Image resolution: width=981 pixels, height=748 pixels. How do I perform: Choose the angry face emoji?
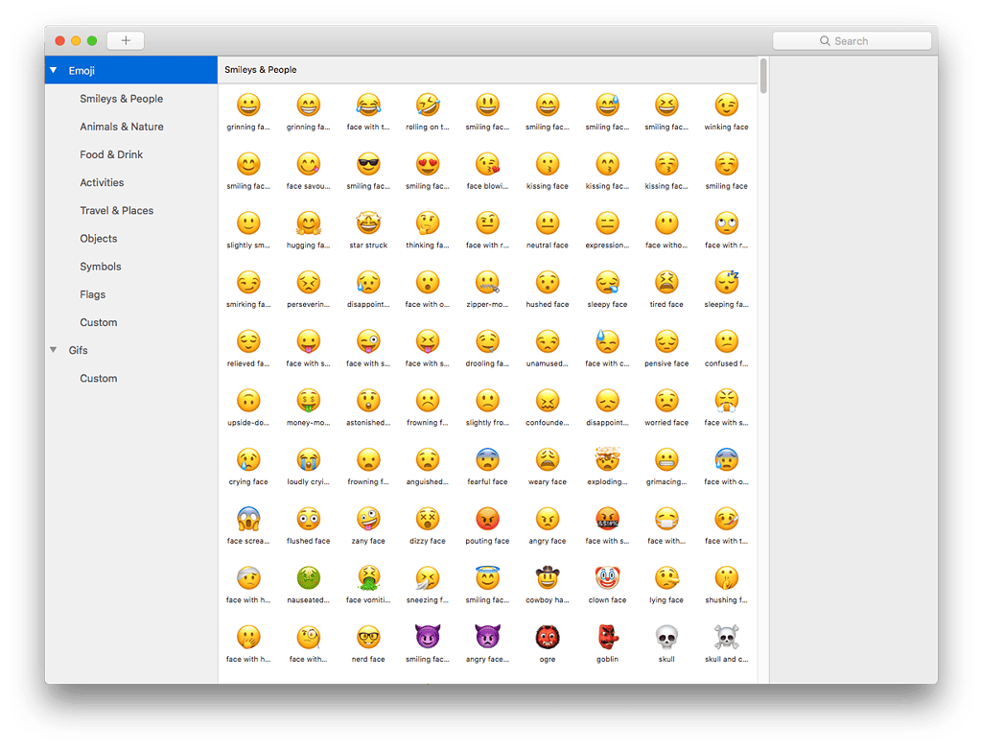[x=548, y=519]
